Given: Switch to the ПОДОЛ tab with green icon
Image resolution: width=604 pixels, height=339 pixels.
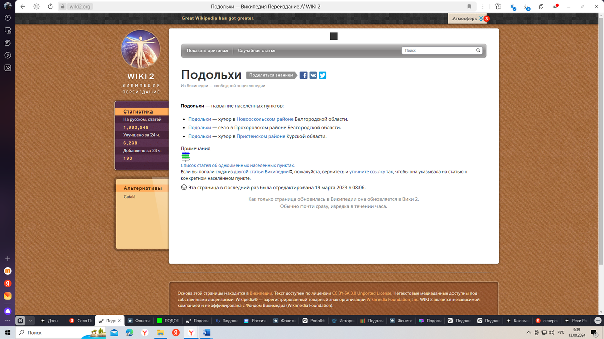Looking at the screenshot, I should tap(168, 320).
